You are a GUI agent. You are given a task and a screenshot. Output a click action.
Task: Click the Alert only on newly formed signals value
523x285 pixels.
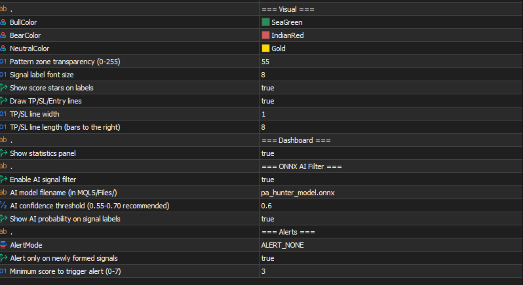pos(267,258)
